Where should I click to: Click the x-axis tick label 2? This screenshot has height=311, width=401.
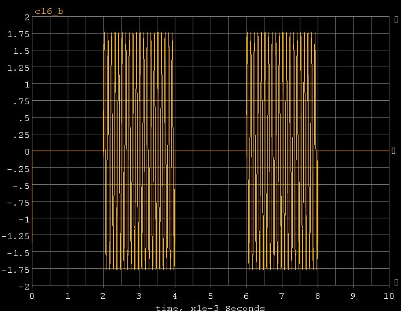click(x=103, y=296)
